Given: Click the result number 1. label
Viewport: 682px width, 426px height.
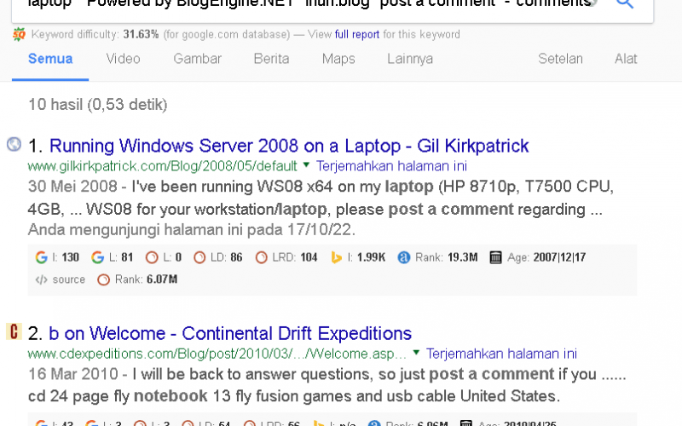Looking at the screenshot, I should tap(35, 146).
